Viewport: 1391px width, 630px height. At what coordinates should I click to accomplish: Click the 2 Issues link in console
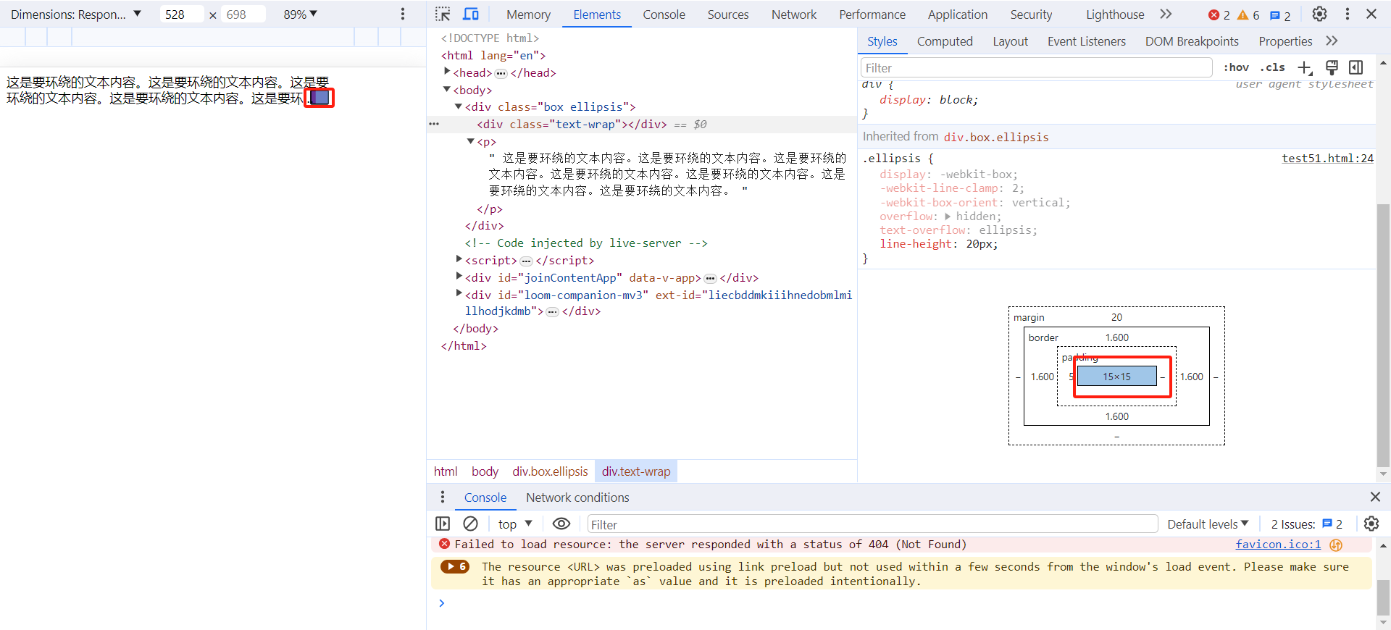[x=1306, y=524]
